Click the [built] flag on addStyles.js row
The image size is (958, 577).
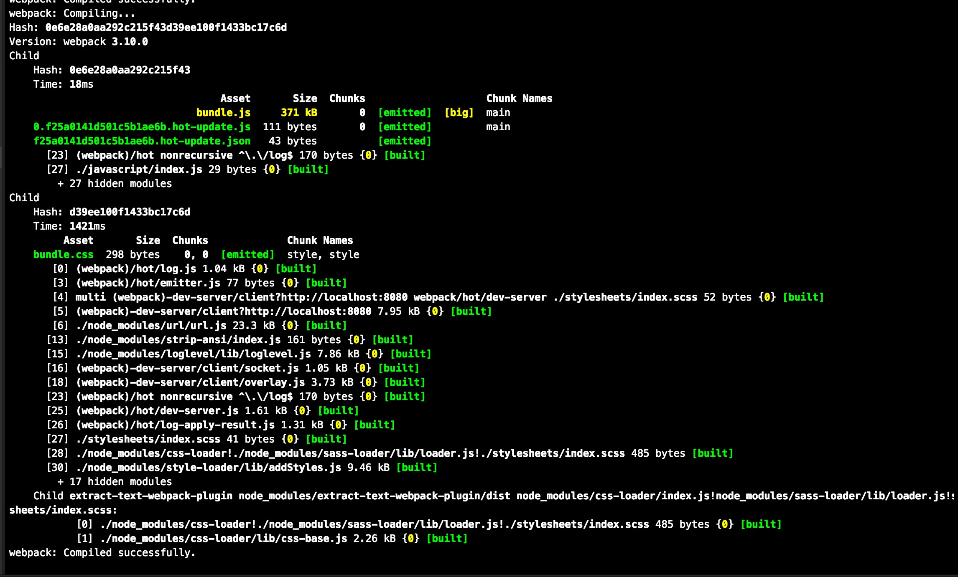pos(417,468)
